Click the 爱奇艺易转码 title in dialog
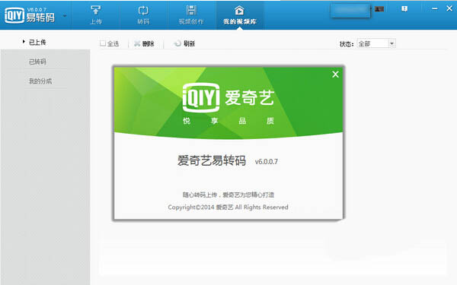457x285 pixels. (212, 160)
